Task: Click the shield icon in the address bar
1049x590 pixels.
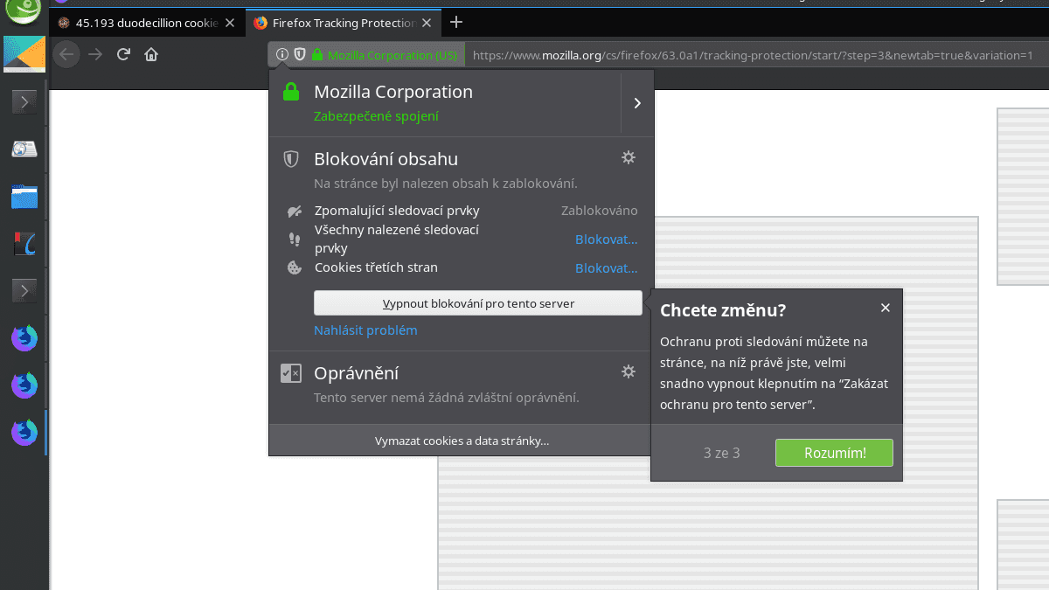Action: pos(299,54)
